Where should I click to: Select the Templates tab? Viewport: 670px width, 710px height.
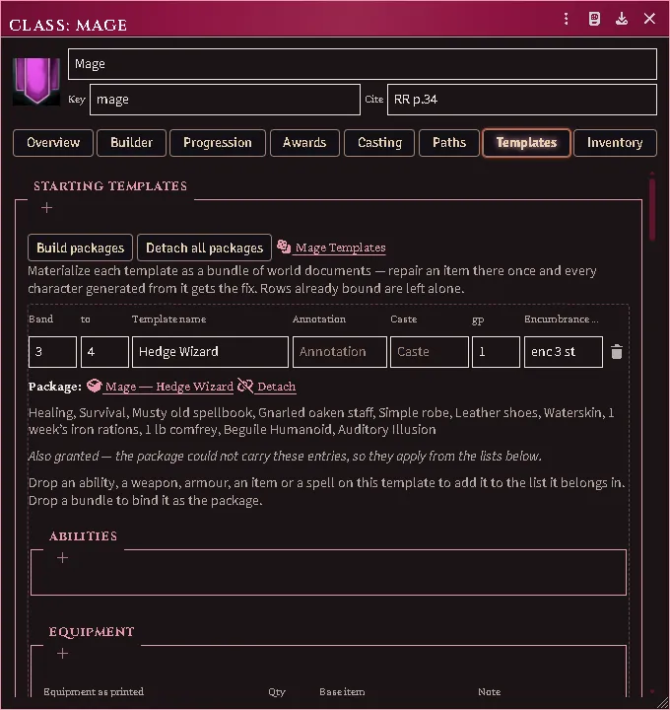(526, 143)
